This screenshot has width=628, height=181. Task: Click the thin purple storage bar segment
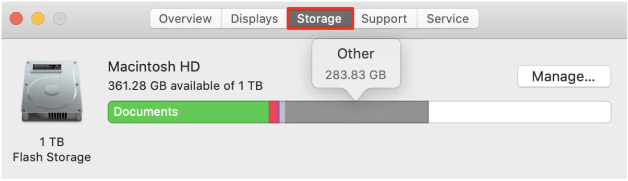click(x=278, y=112)
